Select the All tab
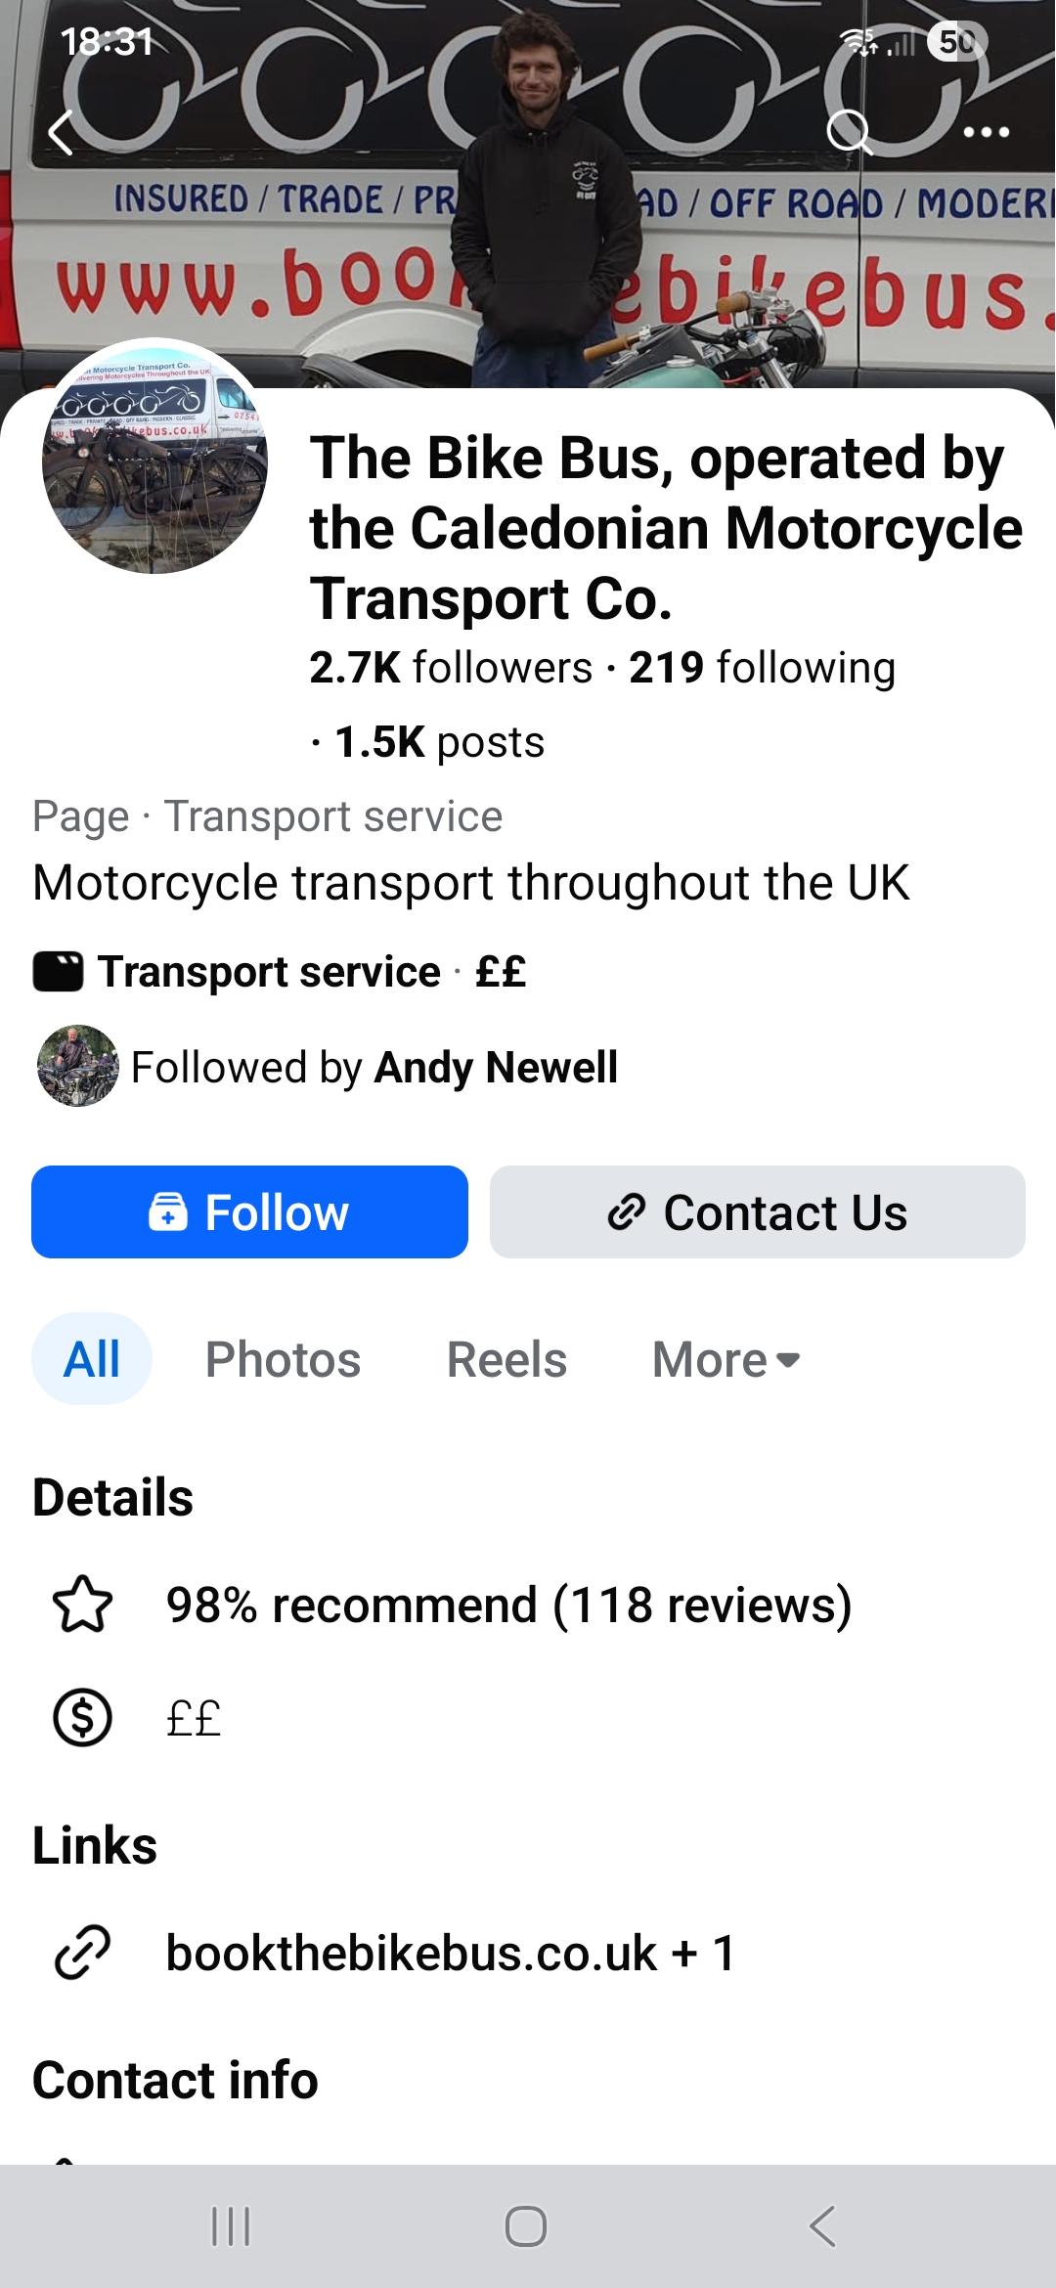 coord(92,1359)
